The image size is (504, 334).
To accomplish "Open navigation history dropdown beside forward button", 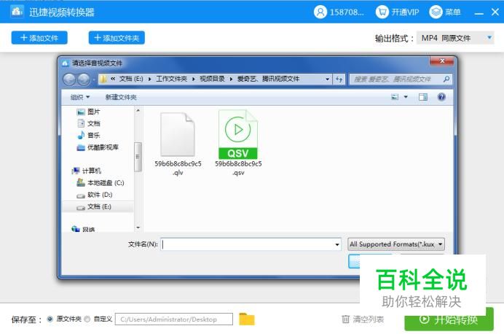I will 94,79.
